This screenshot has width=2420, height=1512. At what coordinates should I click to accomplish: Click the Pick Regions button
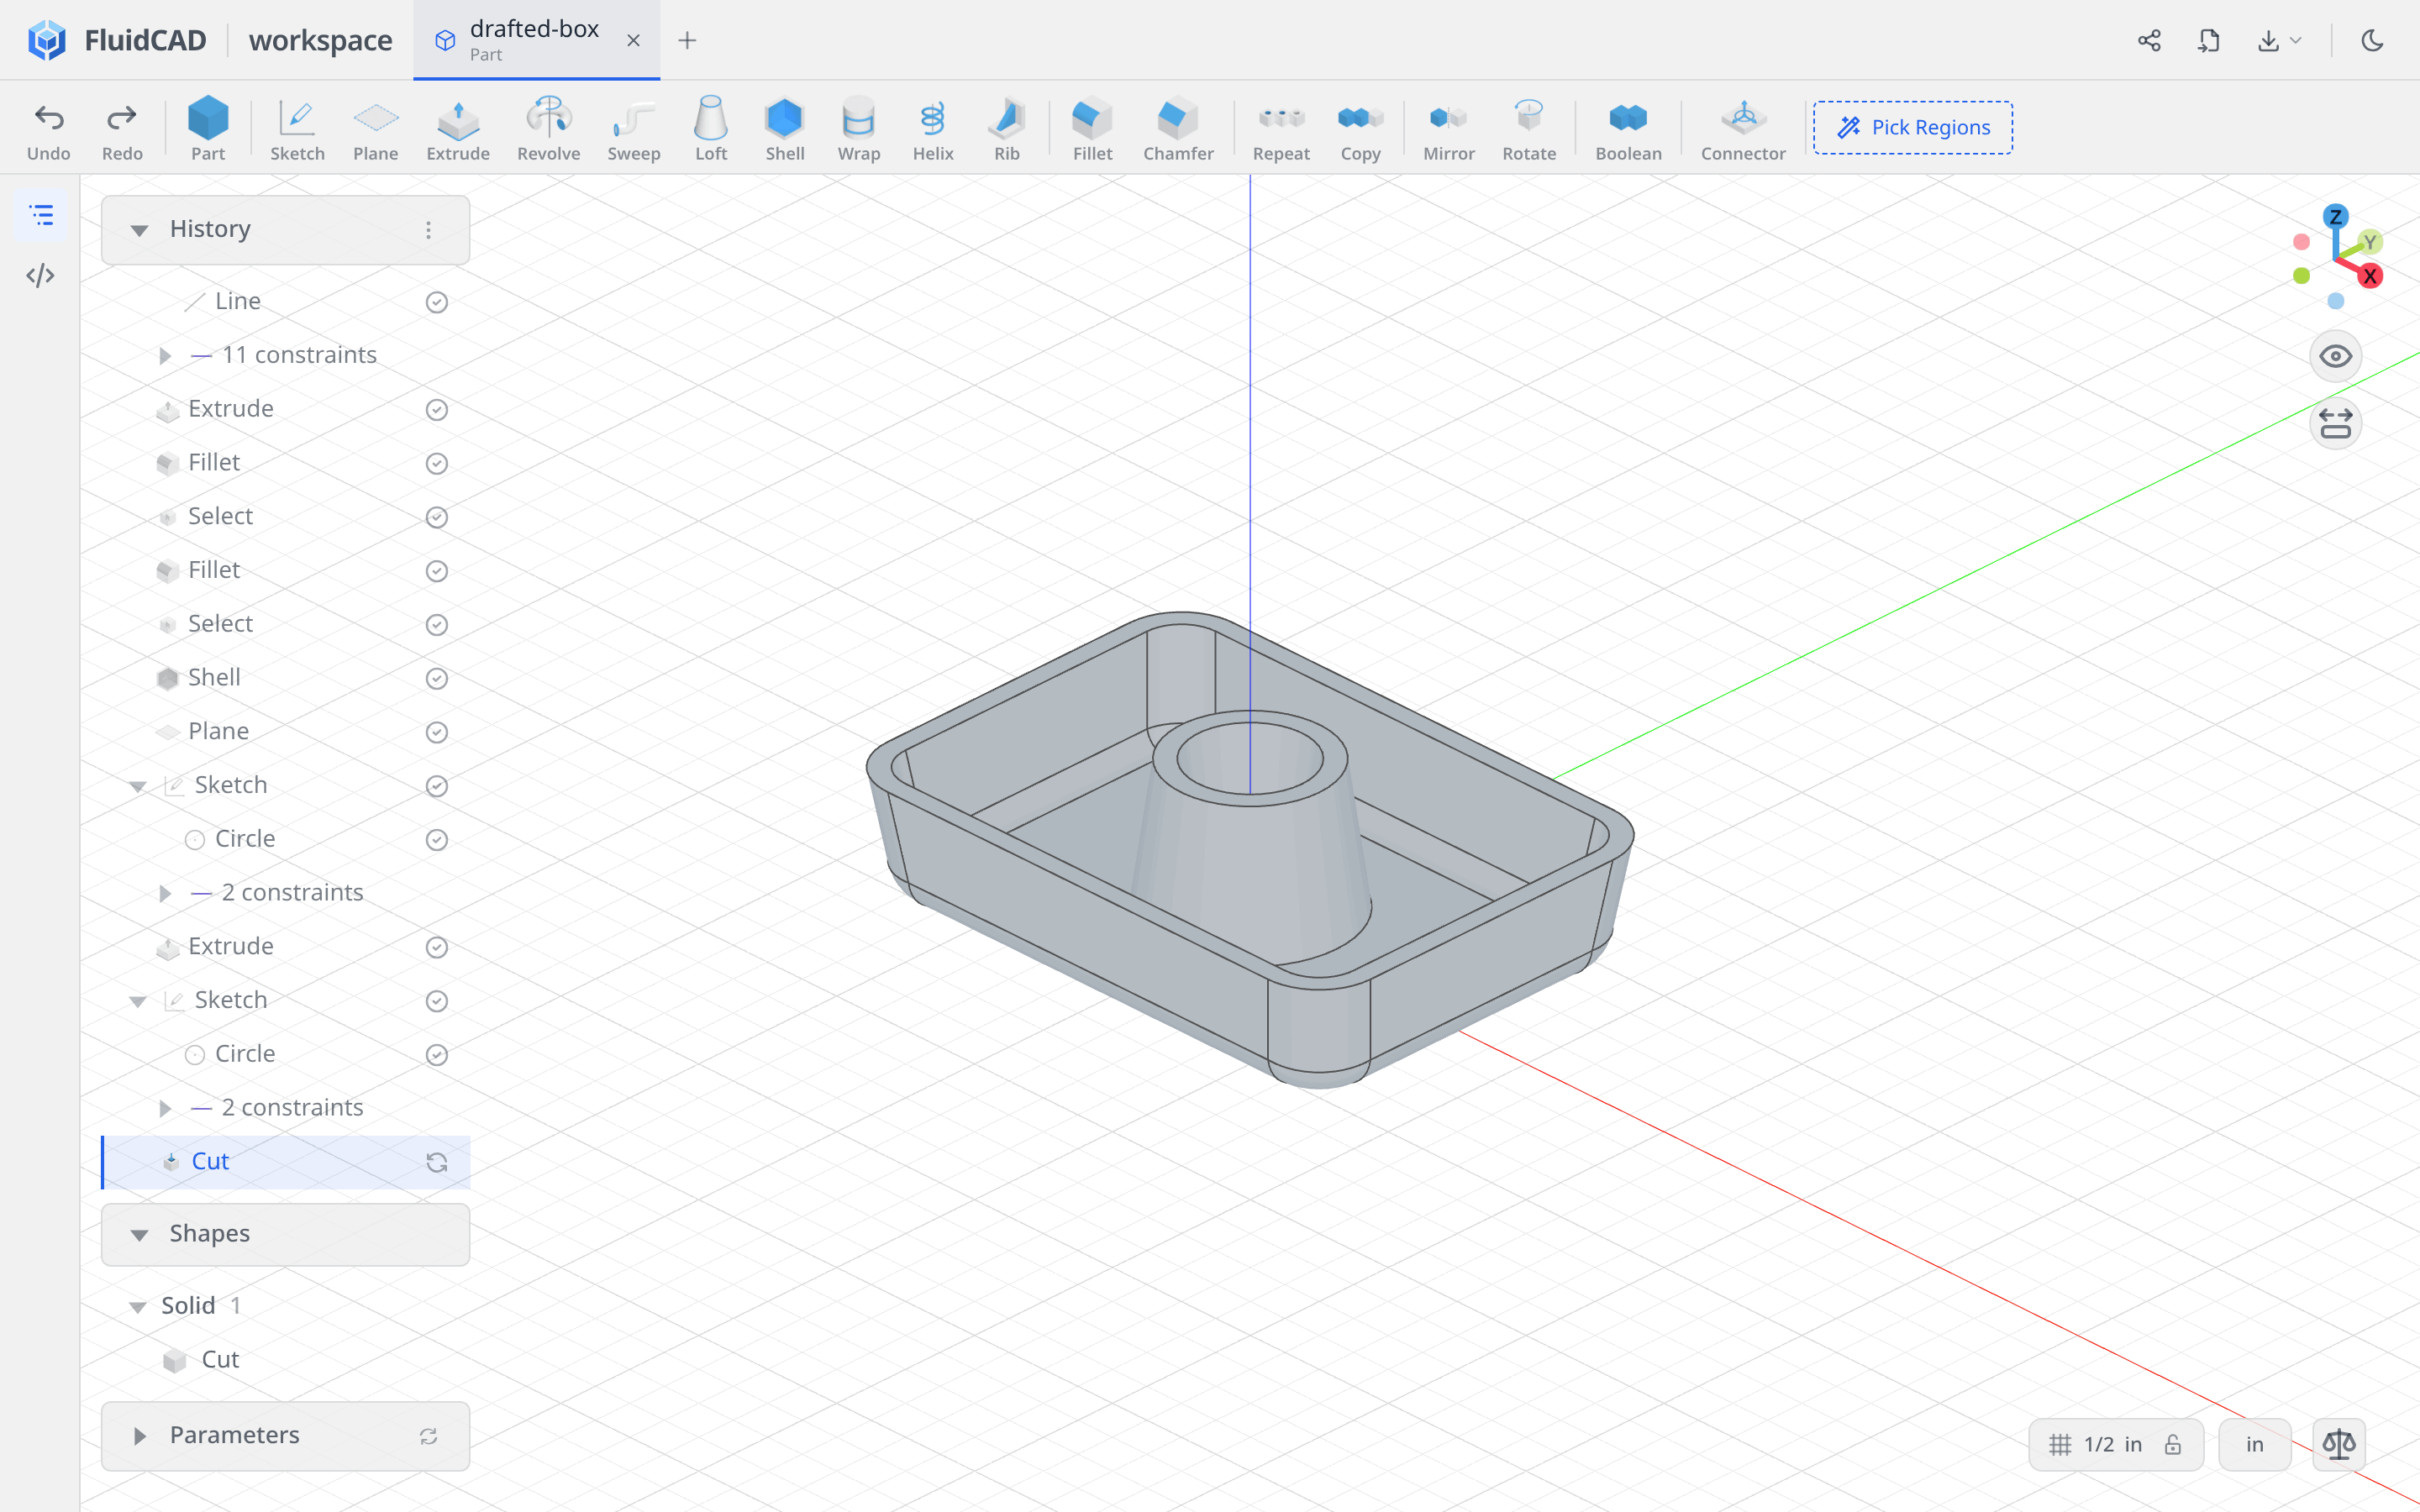(x=1912, y=127)
